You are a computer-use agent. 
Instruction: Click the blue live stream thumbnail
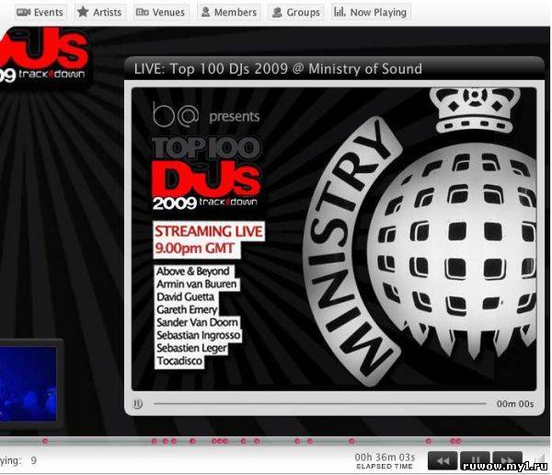[x=29, y=384]
